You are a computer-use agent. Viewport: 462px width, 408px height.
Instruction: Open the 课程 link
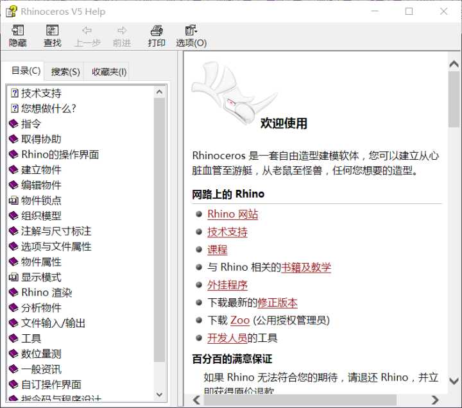pyautogui.click(x=218, y=250)
